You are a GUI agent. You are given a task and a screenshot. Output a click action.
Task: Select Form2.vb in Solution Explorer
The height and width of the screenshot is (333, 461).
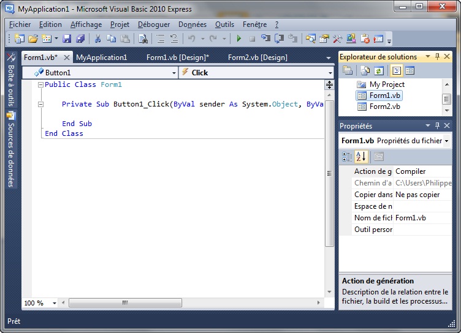pos(379,107)
